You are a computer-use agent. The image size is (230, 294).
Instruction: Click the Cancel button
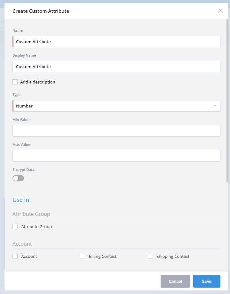[x=175, y=281]
